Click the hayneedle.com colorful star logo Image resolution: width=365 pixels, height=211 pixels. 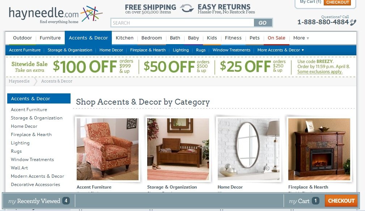(92, 14)
